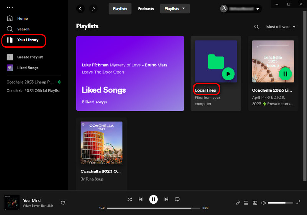Adjust the volume slider
The height and width of the screenshot is (215, 307).
(280, 203)
